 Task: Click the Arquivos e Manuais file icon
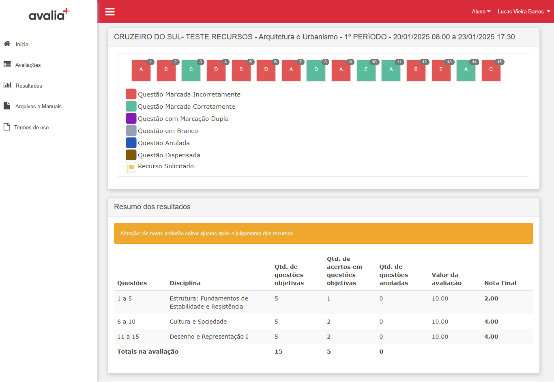(x=6, y=106)
